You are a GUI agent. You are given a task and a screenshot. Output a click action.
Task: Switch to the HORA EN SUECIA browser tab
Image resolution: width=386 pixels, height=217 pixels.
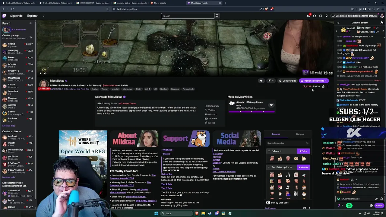click(x=93, y=3)
